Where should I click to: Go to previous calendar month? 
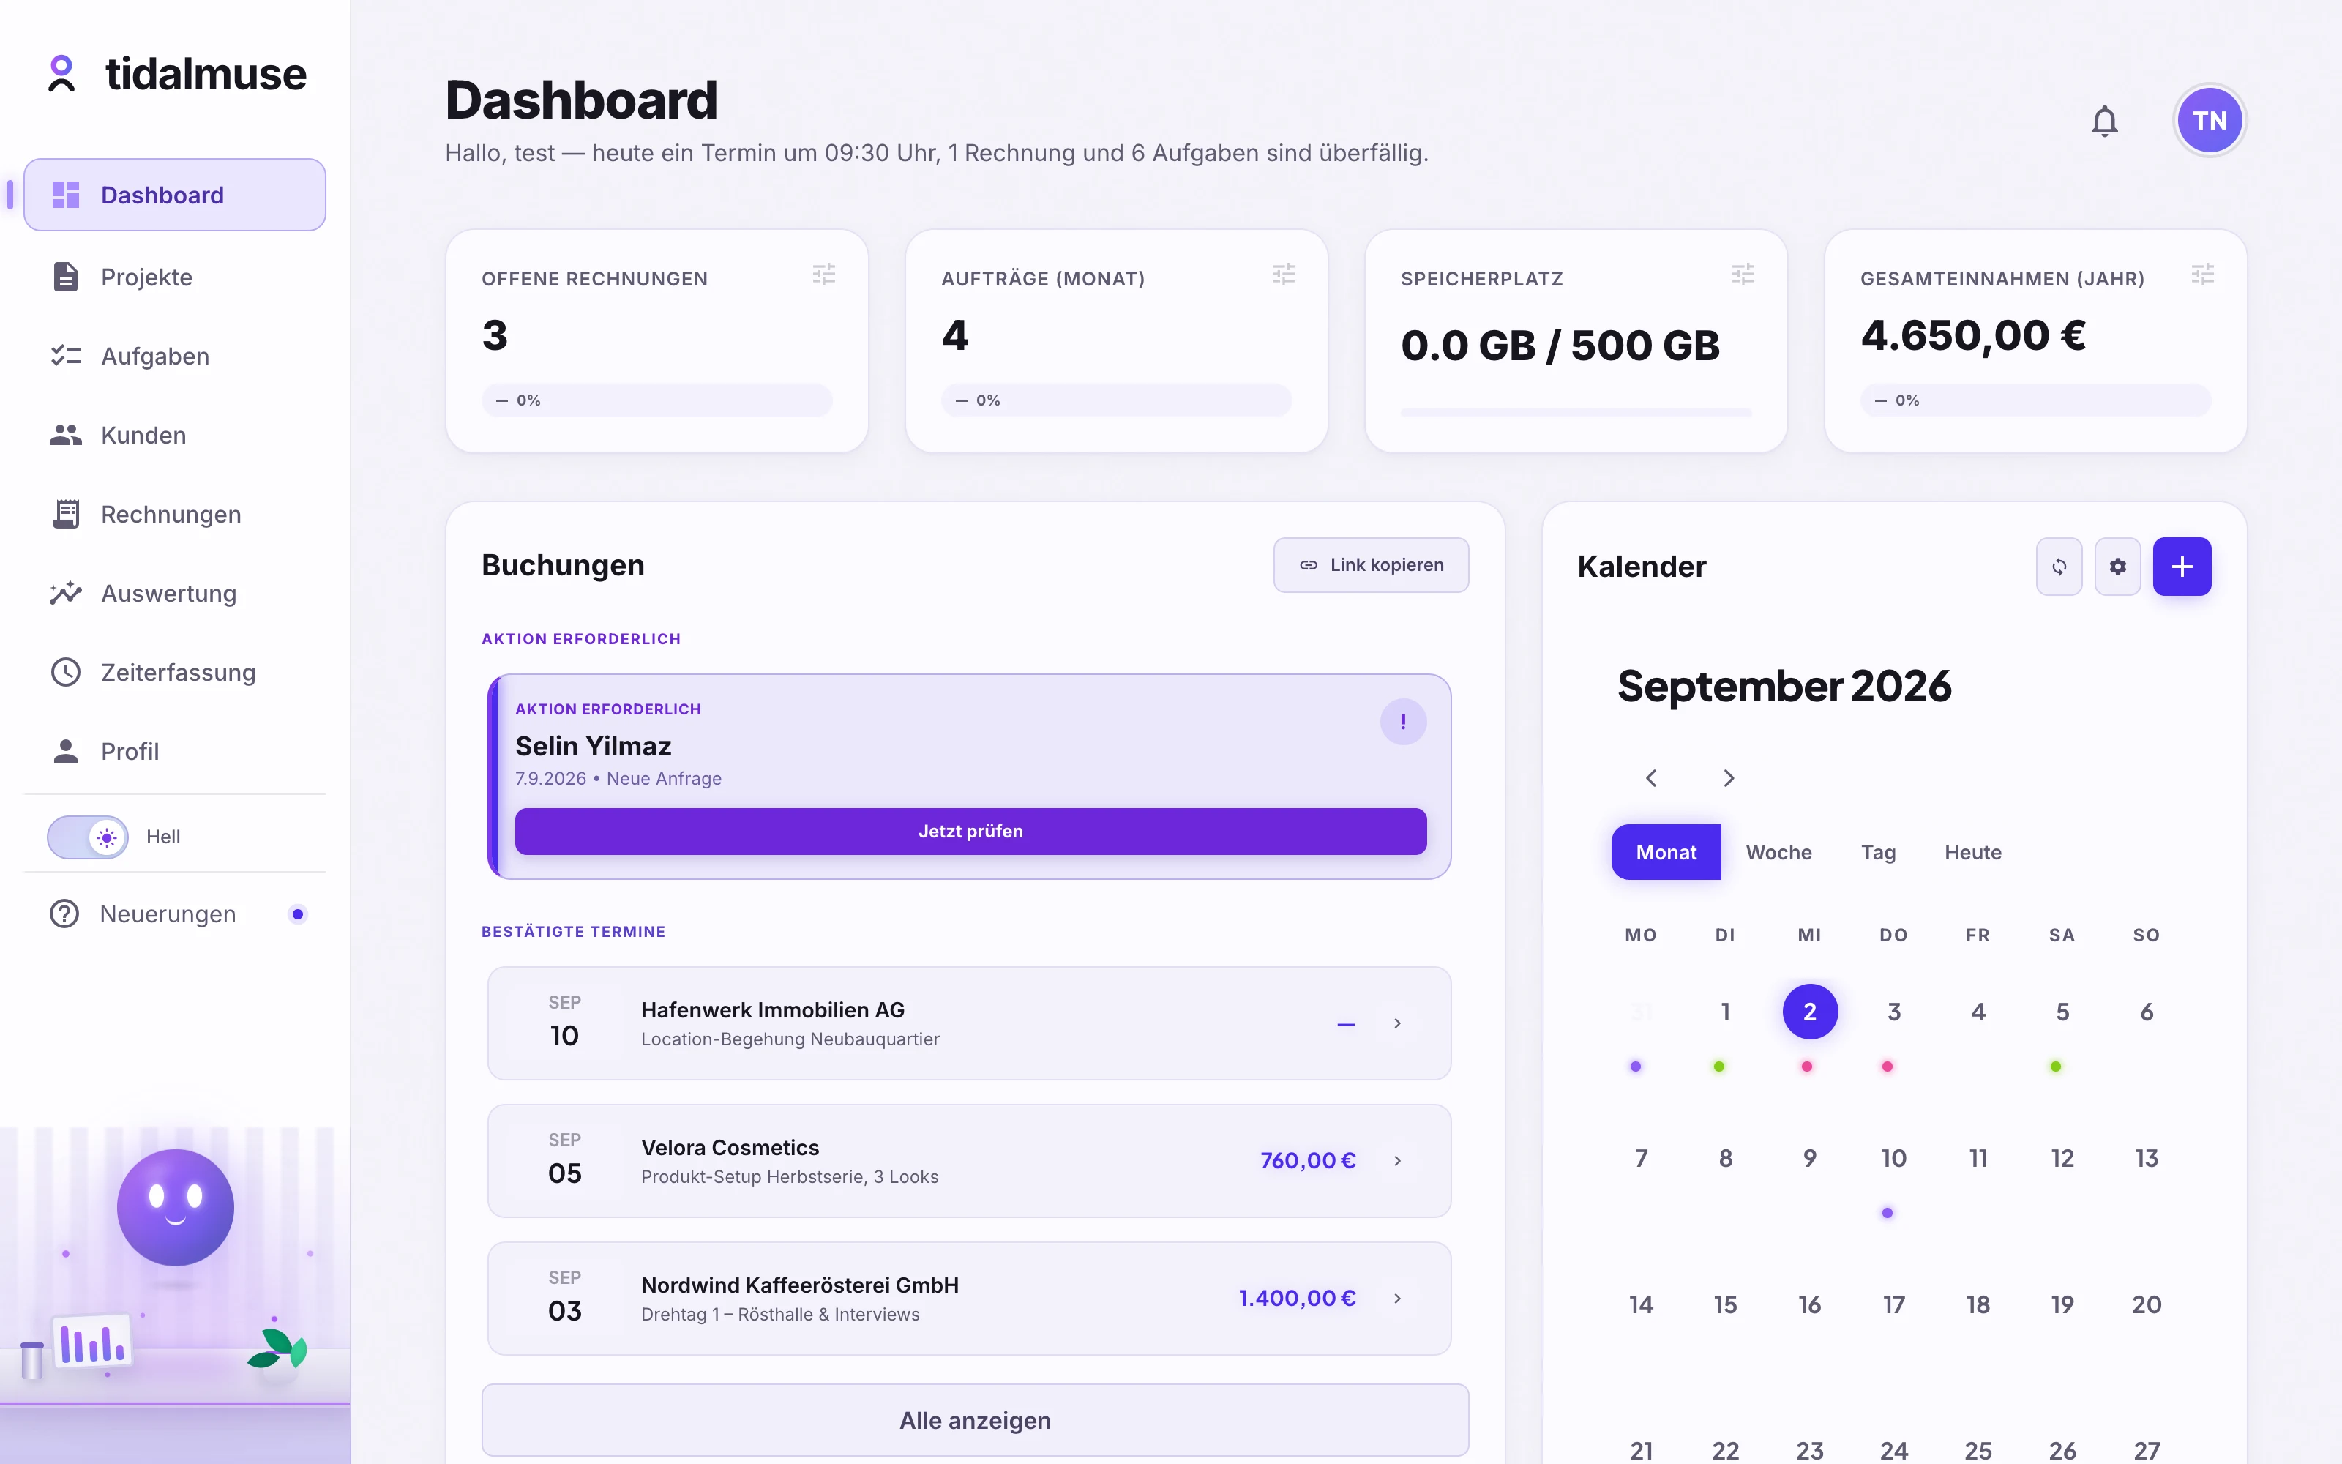(x=1651, y=778)
